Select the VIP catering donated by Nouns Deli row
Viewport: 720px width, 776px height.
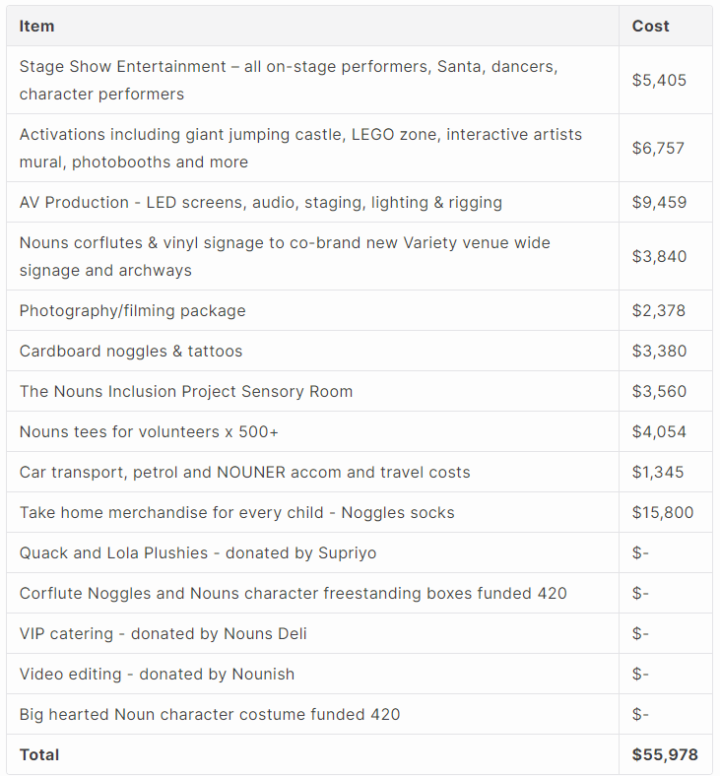(164, 634)
